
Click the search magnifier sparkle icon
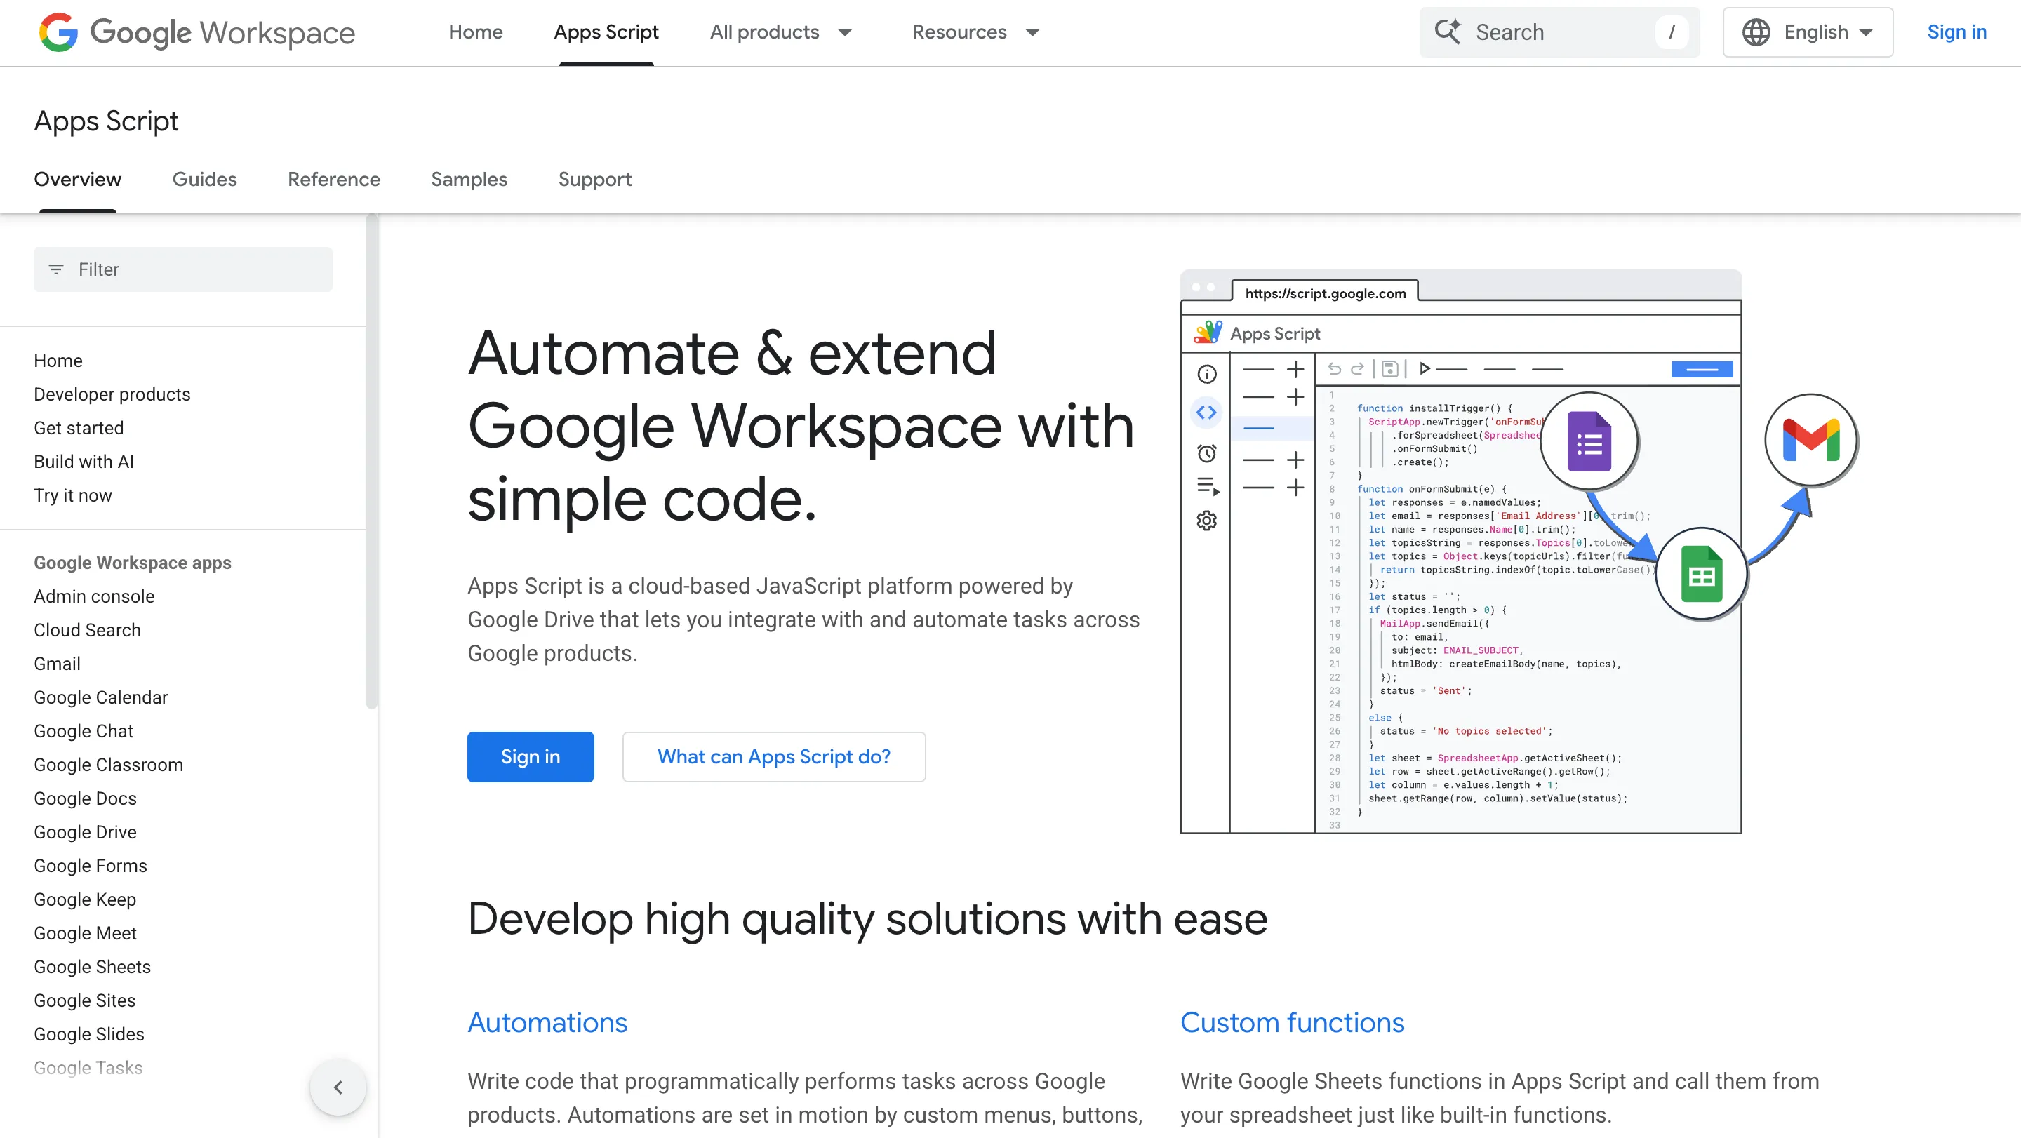[x=1448, y=32]
